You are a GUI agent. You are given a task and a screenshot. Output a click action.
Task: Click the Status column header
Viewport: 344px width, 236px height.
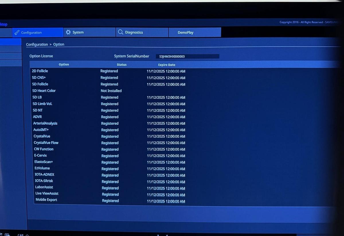122,65
